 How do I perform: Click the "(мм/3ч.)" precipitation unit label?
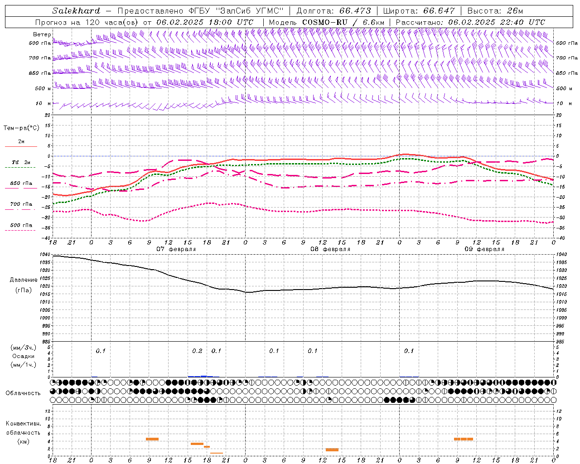(24, 348)
